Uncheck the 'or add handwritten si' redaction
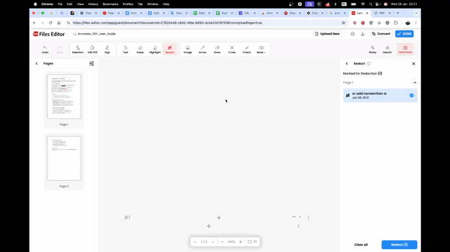Viewport: 450px width, 252px height. pyautogui.click(x=412, y=95)
